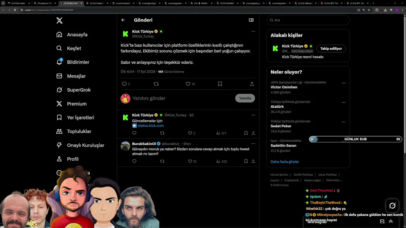Share BurakSakinOl's reply
The height and width of the screenshot is (228, 406).
point(253,161)
